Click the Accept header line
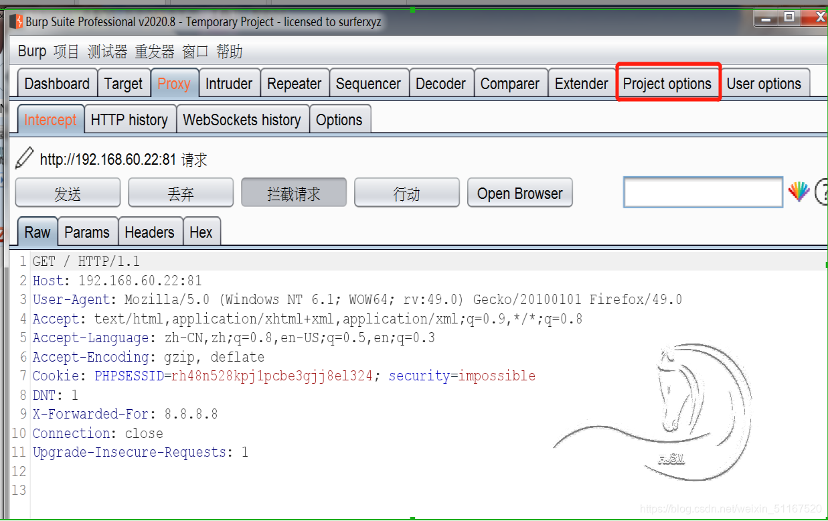 click(307, 319)
